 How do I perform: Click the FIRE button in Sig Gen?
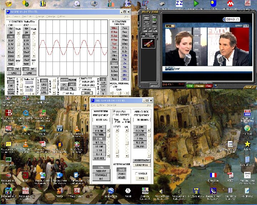pyautogui.click(x=142, y=178)
